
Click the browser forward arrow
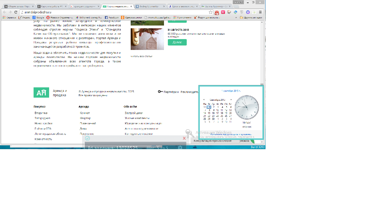click(10, 12)
